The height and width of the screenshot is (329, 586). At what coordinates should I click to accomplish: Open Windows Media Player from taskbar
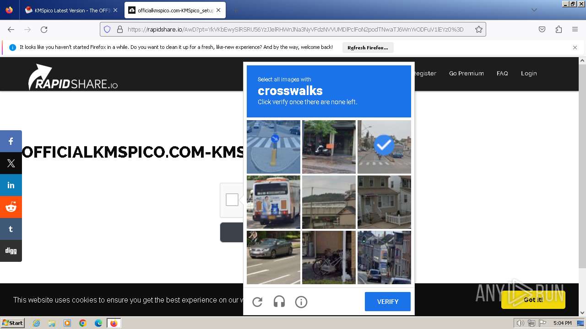coord(67,323)
